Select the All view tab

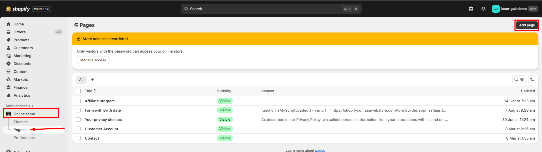coord(81,80)
